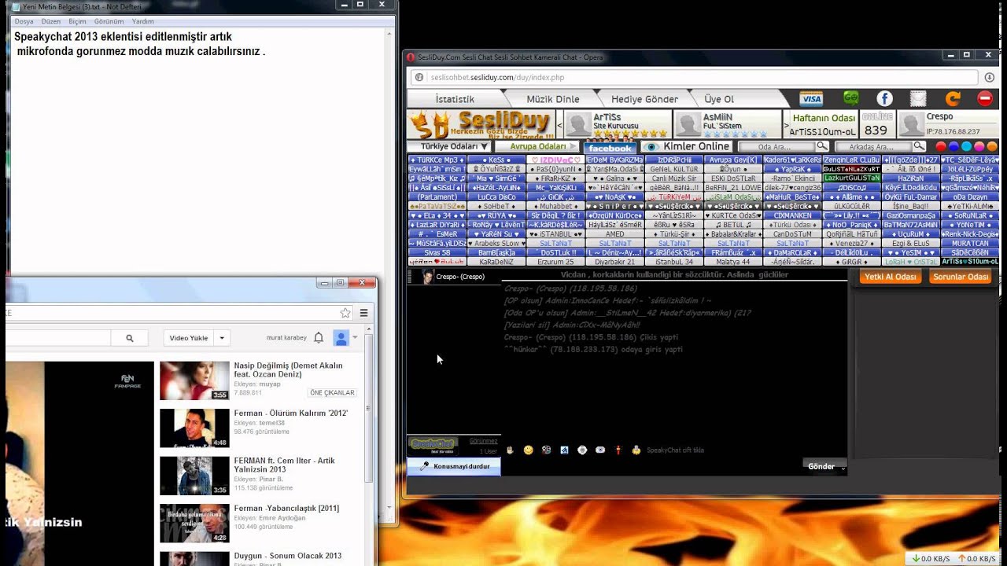Open the Müzik Dinle tab
The width and height of the screenshot is (1007, 566).
(x=553, y=99)
